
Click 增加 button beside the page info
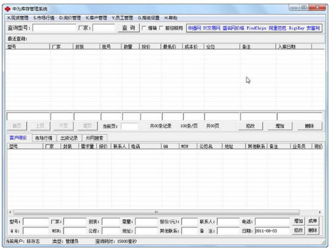pyautogui.click(x=280, y=126)
